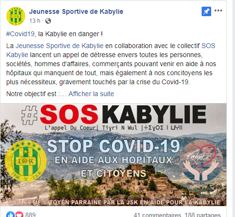Screen dimensions: 235x217
Task: Click the #SOSKABYLIE headline in the image
Action: coord(114,115)
